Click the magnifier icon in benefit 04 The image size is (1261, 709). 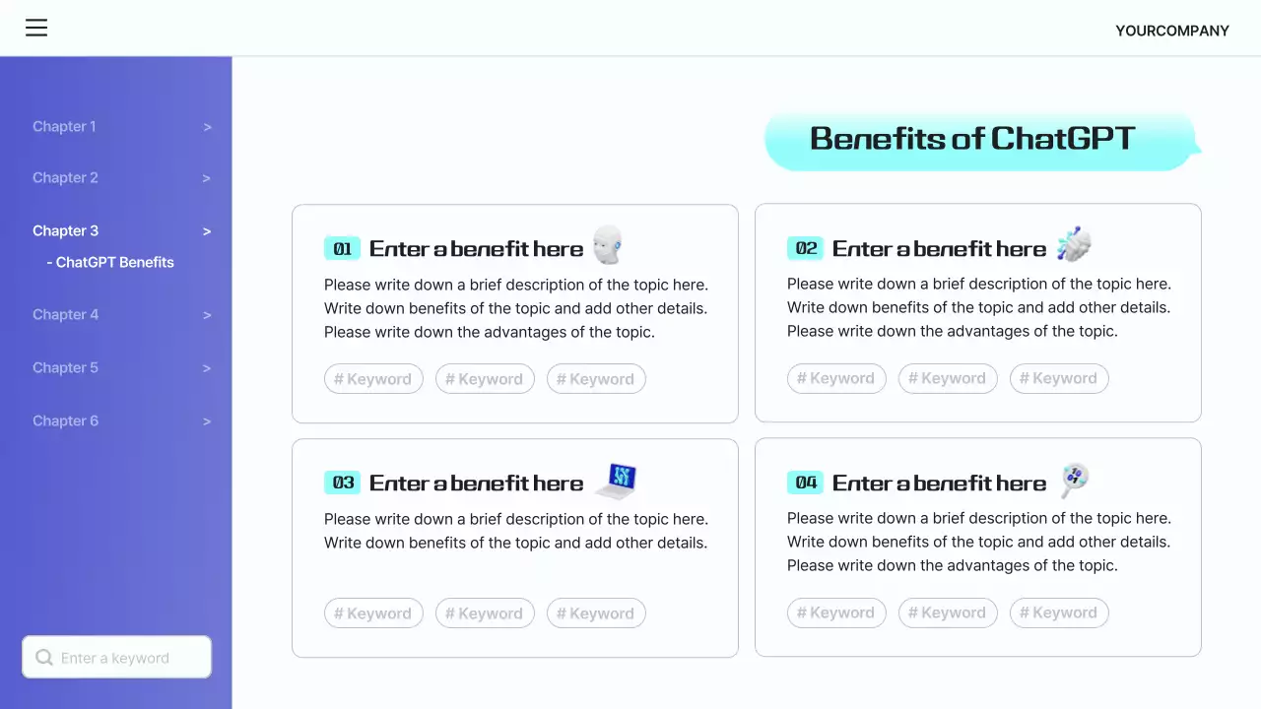pyautogui.click(x=1074, y=481)
